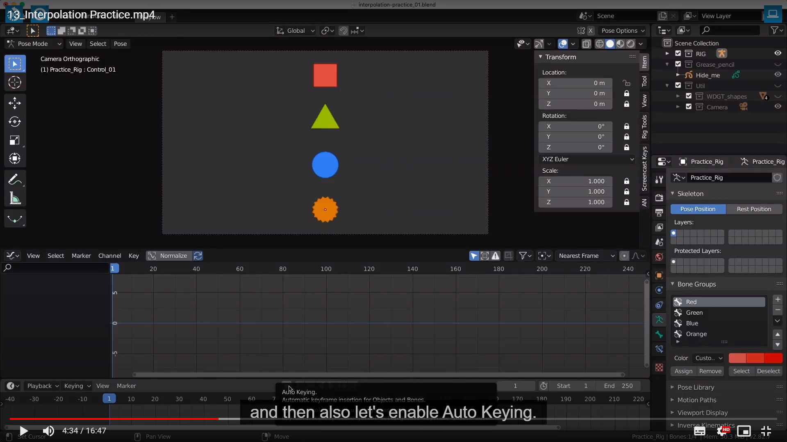Toggle visibility of the RIG collection
Image resolution: width=787 pixels, height=442 pixels.
(778, 53)
